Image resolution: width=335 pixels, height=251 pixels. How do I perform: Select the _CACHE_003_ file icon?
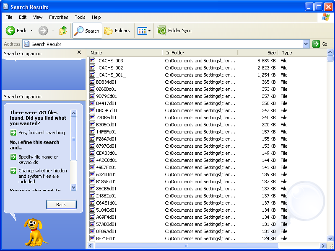pos(92,61)
